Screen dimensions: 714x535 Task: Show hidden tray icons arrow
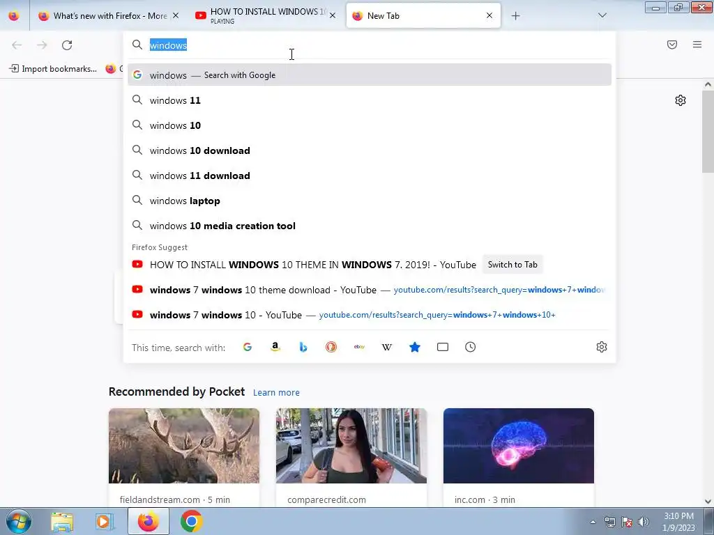pos(593,522)
